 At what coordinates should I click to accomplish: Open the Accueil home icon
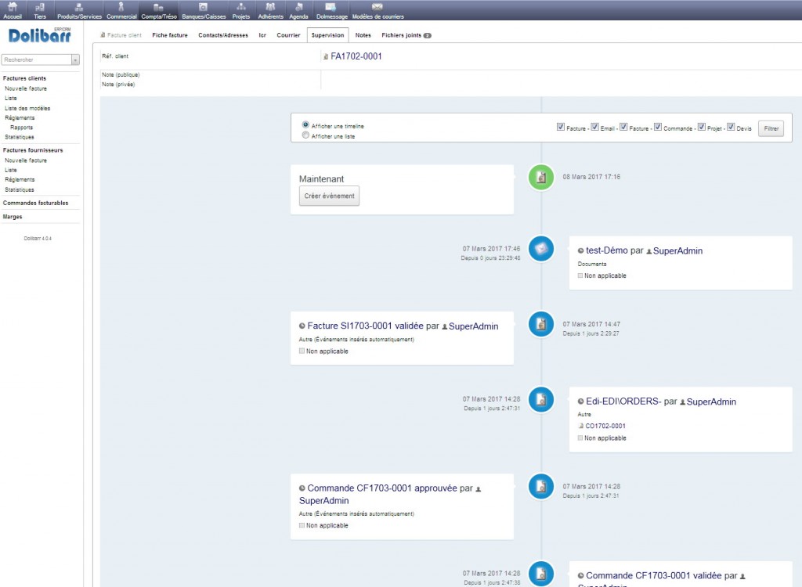tap(13, 7)
